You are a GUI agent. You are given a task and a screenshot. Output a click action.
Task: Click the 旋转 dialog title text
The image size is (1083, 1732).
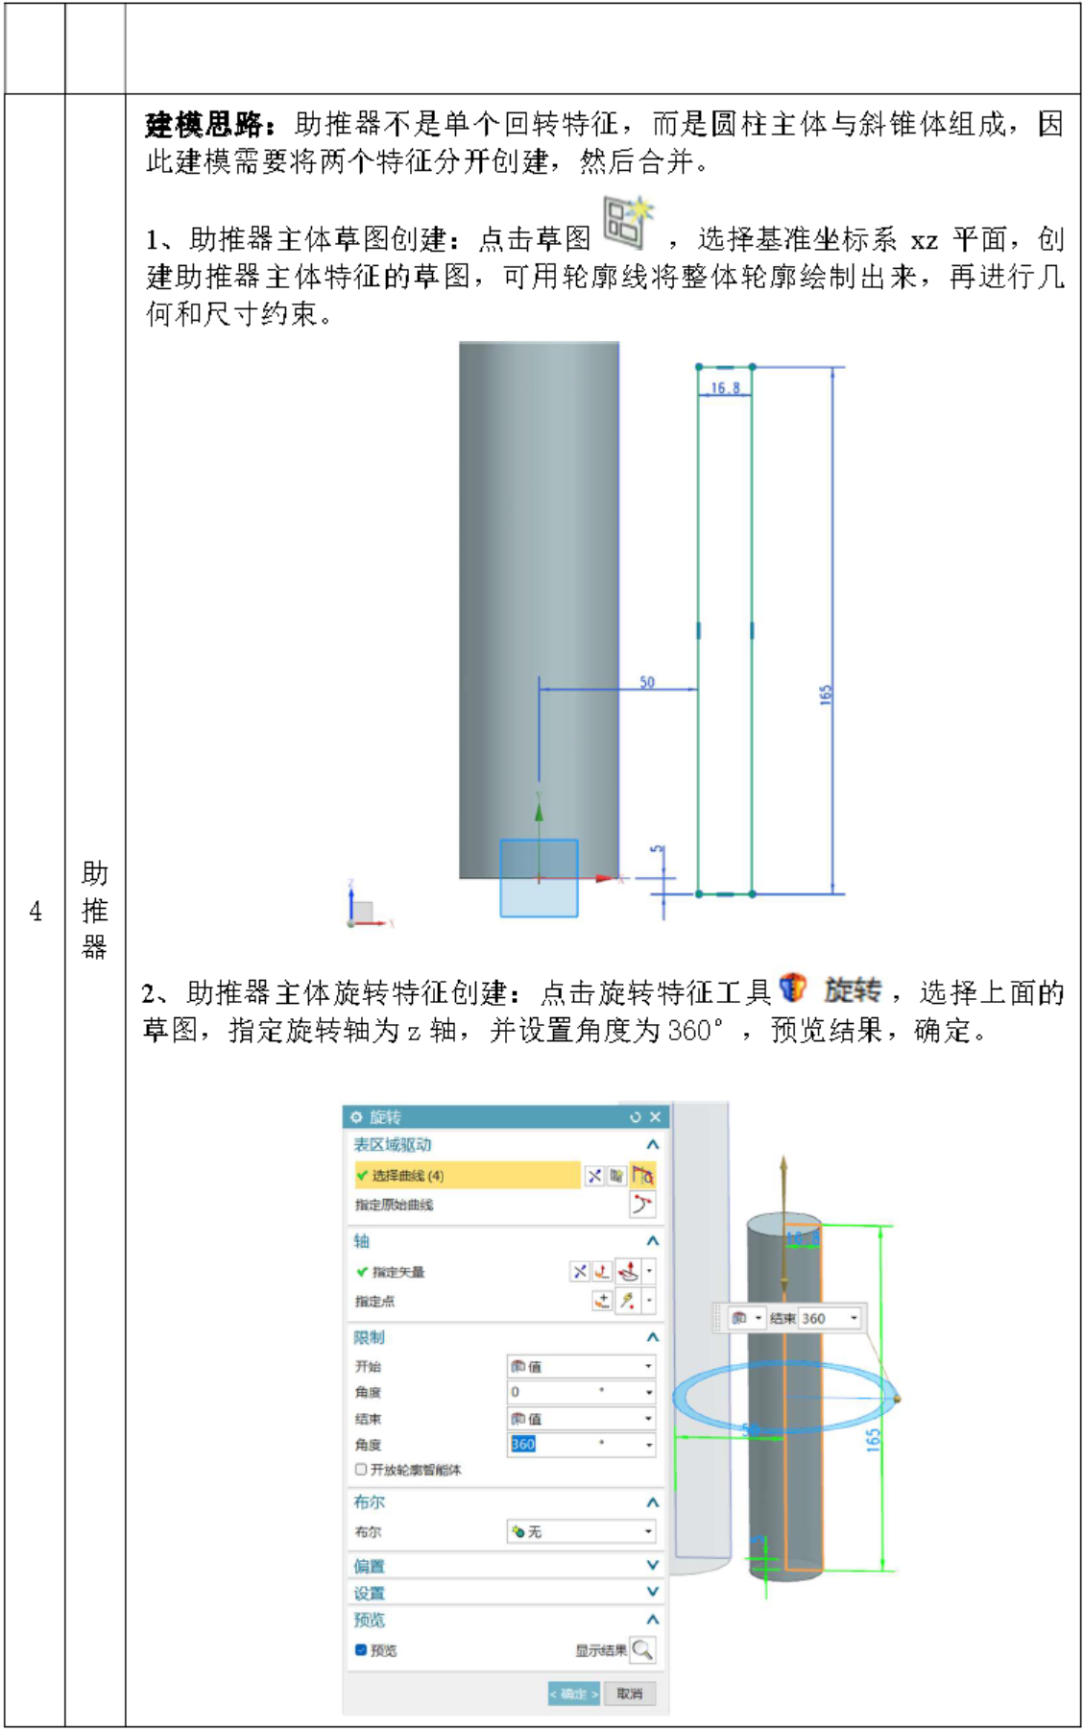(x=385, y=1116)
